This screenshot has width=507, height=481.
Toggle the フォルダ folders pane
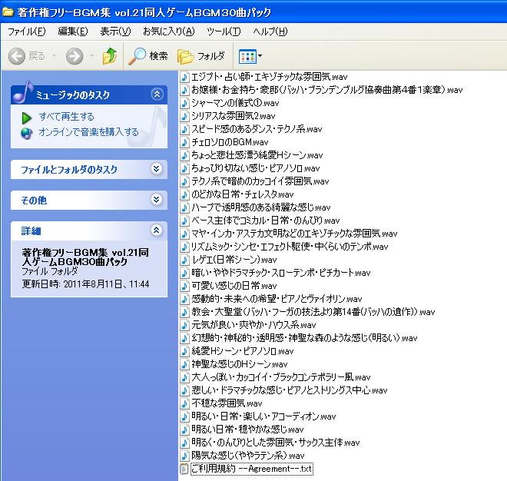click(x=201, y=56)
